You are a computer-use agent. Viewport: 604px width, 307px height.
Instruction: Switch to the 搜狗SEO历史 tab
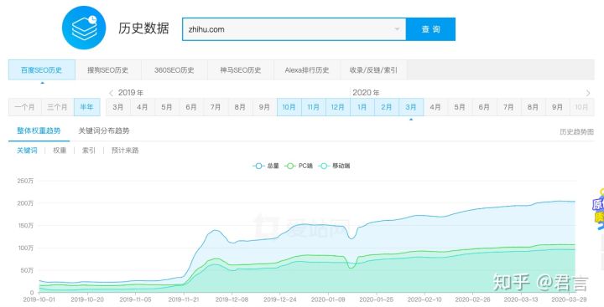(x=108, y=70)
